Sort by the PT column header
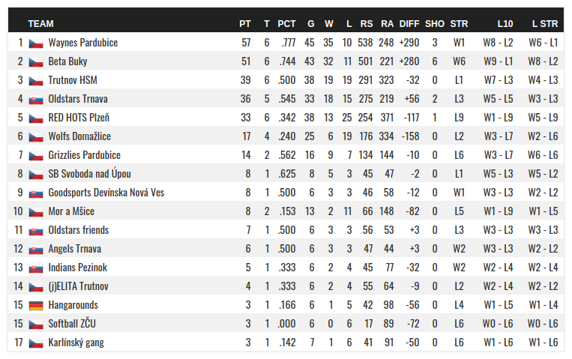The image size is (572, 359). [x=245, y=24]
